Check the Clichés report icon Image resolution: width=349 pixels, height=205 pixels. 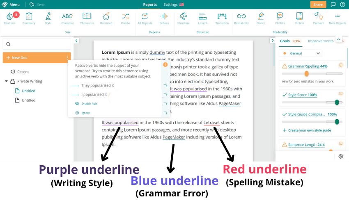pyautogui.click(x=280, y=17)
